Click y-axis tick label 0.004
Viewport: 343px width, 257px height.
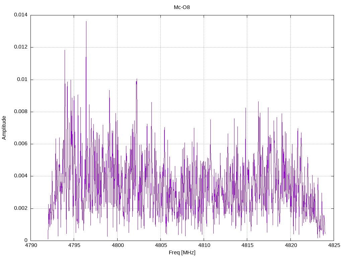click(x=21, y=176)
